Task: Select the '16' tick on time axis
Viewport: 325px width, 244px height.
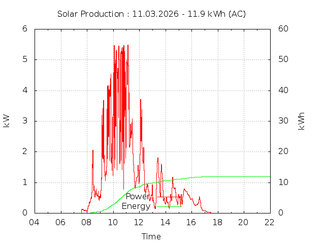Action: point(191,222)
